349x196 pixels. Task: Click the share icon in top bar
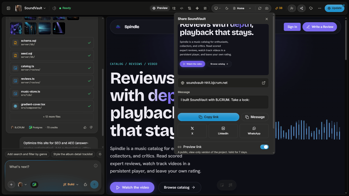click(301, 8)
